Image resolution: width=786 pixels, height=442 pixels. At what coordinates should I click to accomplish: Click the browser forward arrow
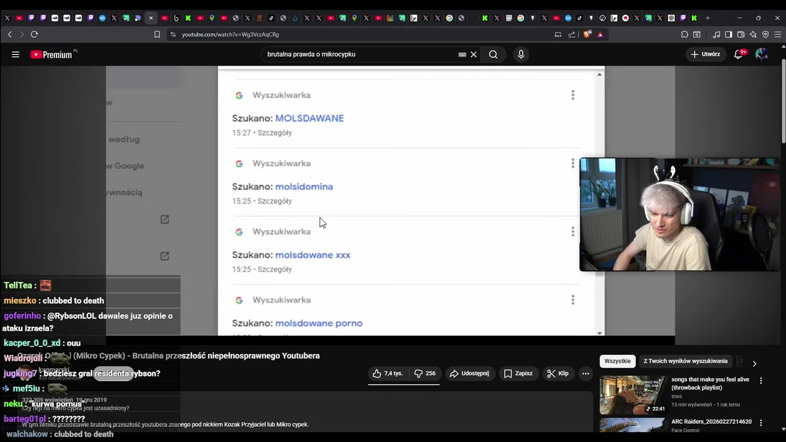click(x=21, y=34)
